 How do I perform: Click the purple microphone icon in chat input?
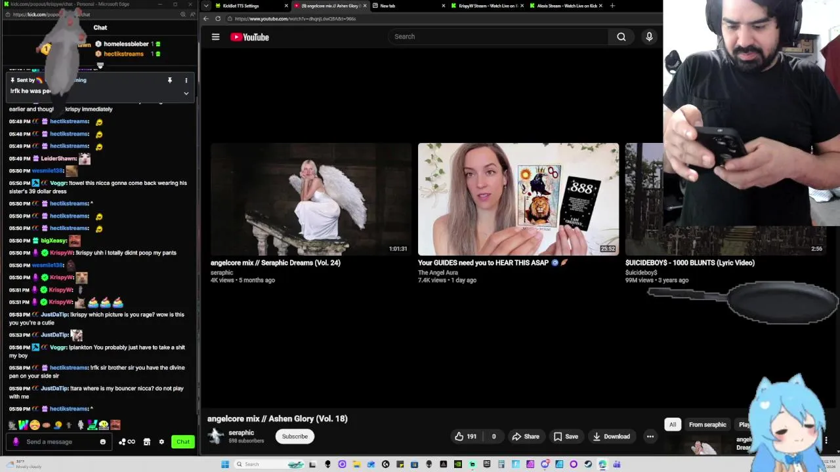click(x=16, y=442)
